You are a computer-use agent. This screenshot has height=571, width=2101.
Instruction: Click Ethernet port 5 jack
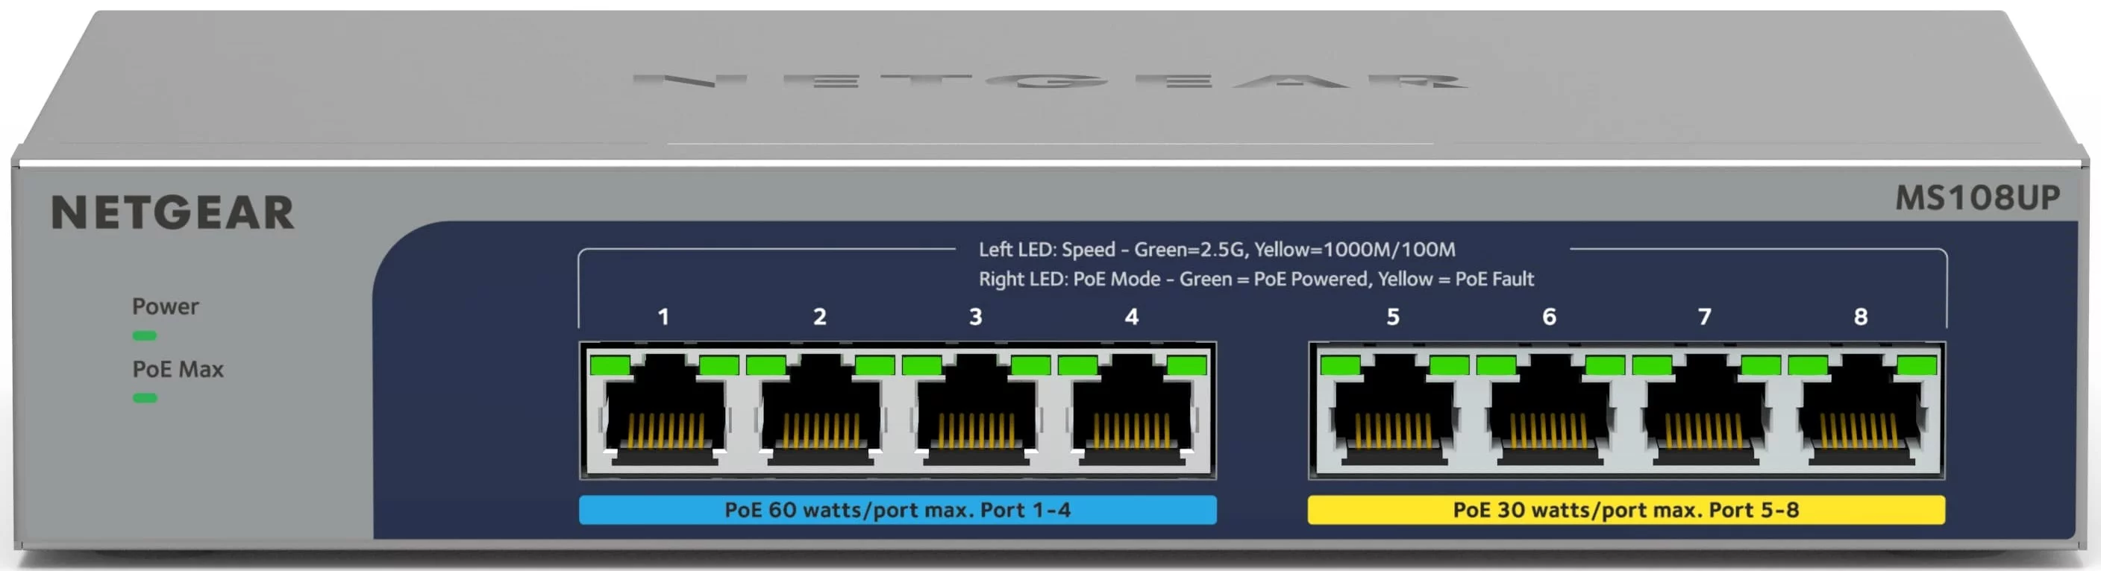click(1393, 409)
